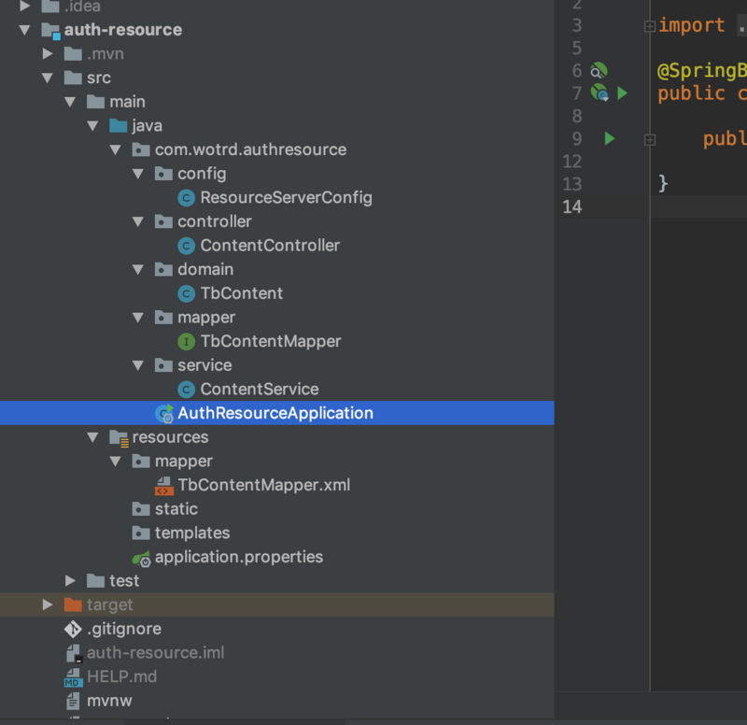Click the Spring bean gutter icon on the @SpringBootApplication line
The height and width of the screenshot is (725, 747).
point(599,71)
